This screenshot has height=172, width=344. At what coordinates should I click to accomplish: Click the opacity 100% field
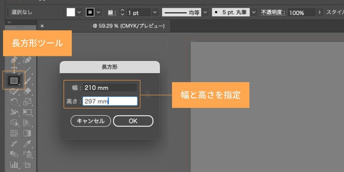[x=302, y=12]
